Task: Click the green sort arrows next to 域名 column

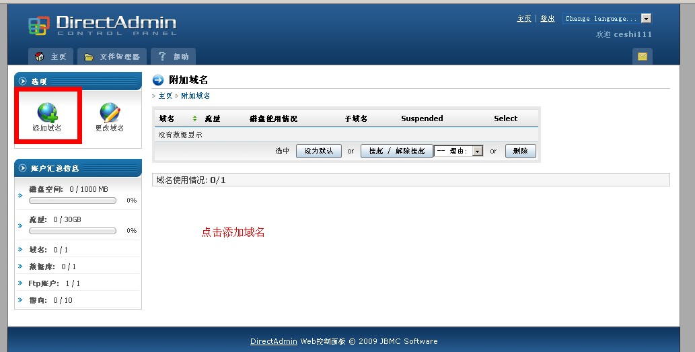Action: (194, 118)
